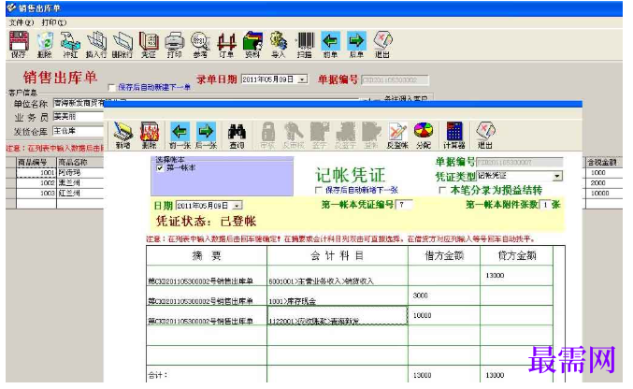This screenshot has height=389, width=633.
Task: Click the 冲红 reversal icon
Action: point(70,45)
